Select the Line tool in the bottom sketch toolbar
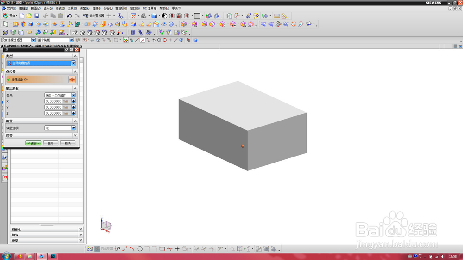463x260 pixels. coord(125,249)
